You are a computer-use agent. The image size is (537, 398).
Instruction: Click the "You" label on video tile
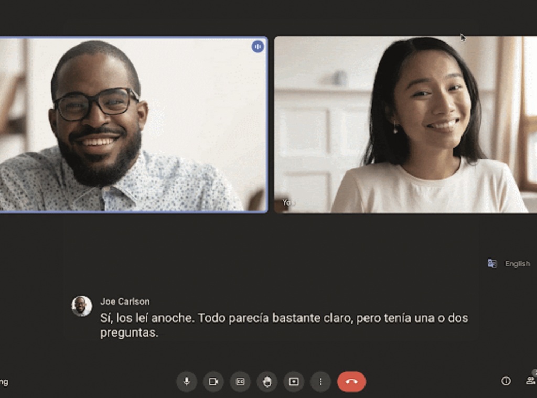point(289,202)
